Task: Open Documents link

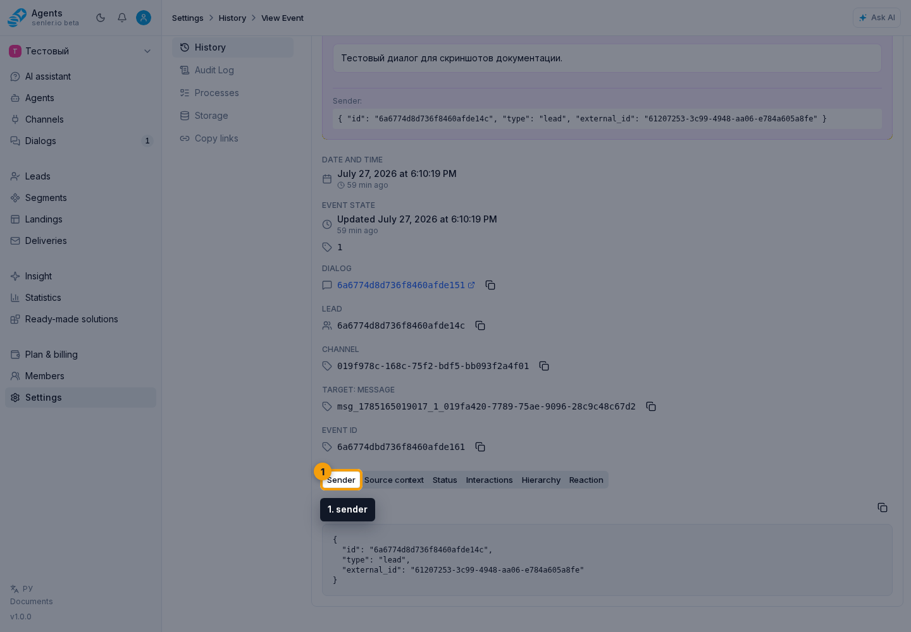Action: coord(32,602)
